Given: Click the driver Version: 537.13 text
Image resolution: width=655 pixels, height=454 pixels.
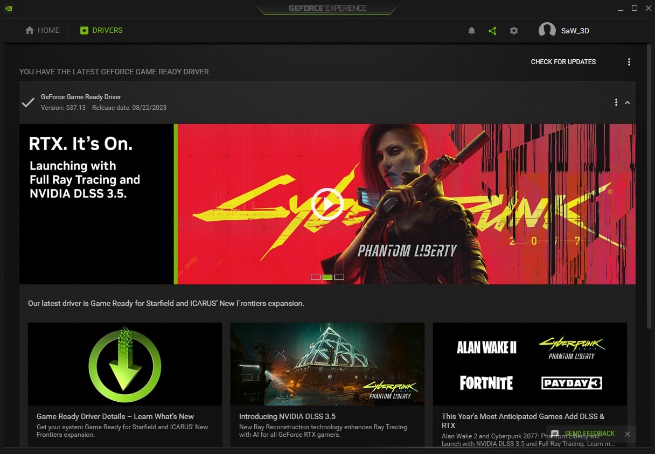Looking at the screenshot, I should pyautogui.click(x=63, y=108).
